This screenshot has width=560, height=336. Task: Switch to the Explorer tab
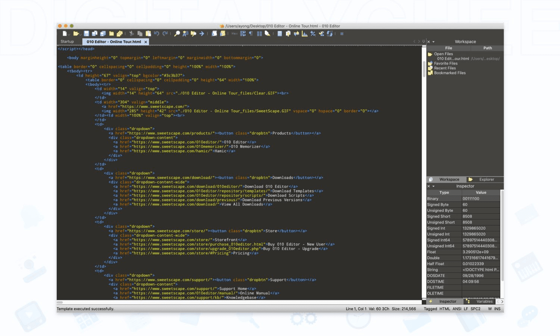tap(486, 180)
